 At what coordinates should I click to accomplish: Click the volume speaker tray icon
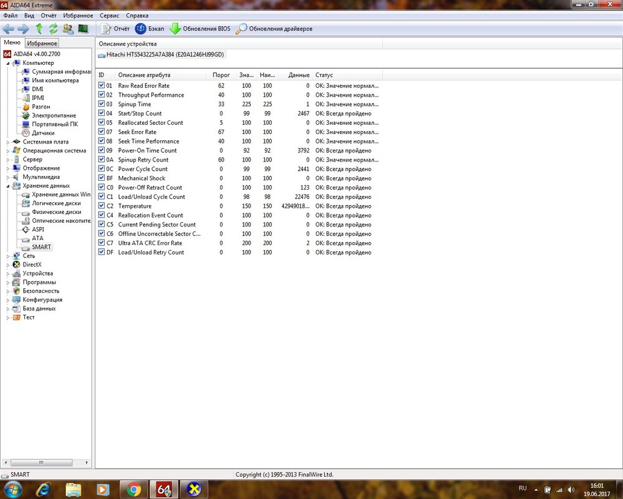(x=571, y=490)
